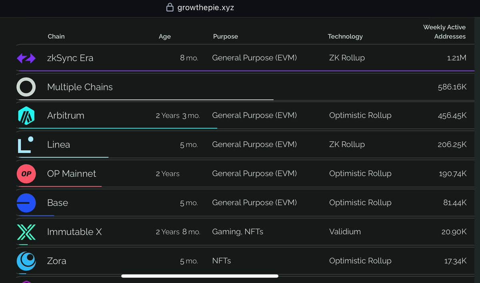Click the Linea logo icon
Image resolution: width=480 pixels, height=283 pixels.
pyautogui.click(x=25, y=145)
